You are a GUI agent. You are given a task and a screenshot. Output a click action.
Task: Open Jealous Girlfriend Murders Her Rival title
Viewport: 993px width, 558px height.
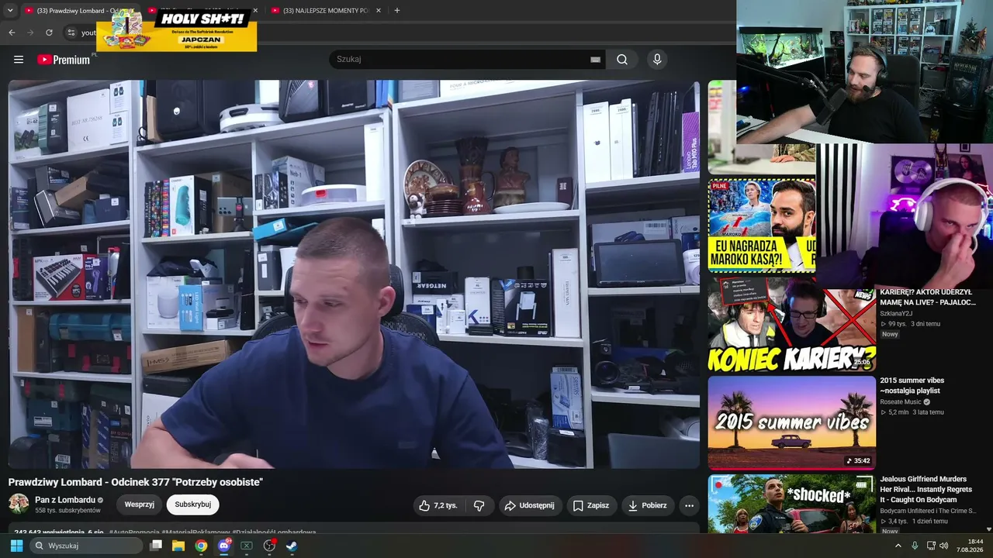pos(926,490)
